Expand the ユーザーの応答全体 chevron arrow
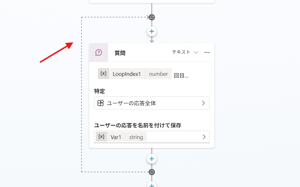 point(203,103)
